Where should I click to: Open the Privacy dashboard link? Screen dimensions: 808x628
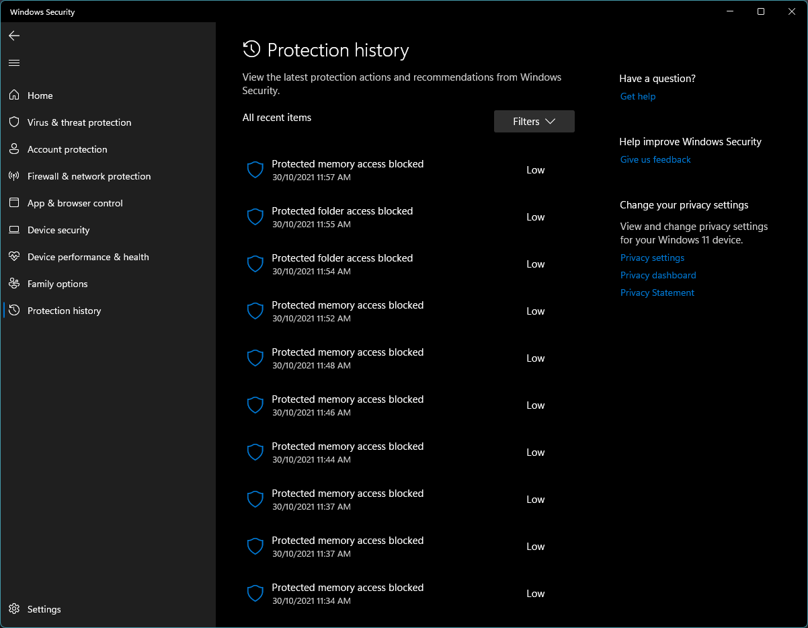click(x=657, y=275)
